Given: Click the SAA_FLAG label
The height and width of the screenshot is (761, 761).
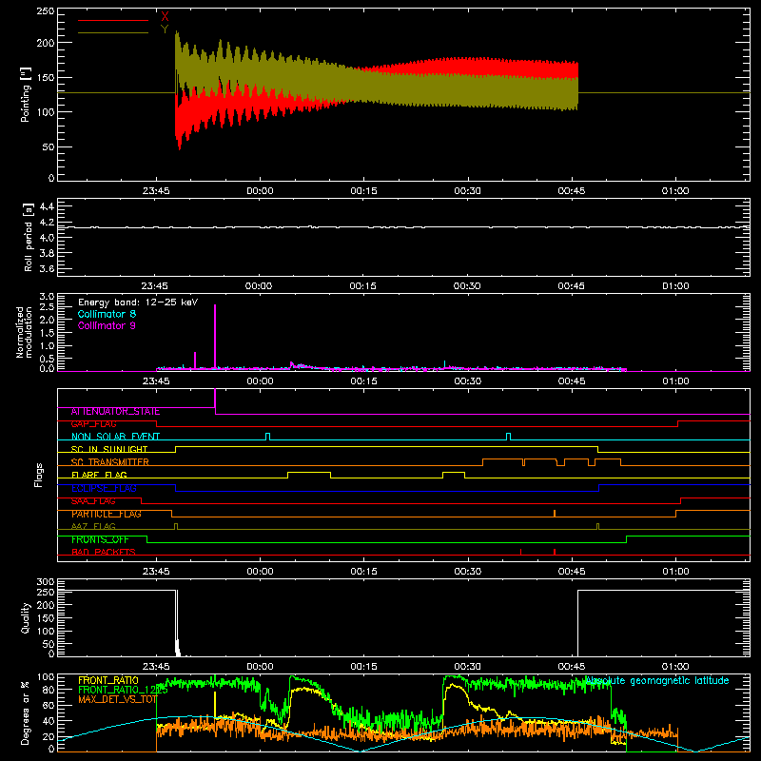Looking at the screenshot, I should 93,501.
